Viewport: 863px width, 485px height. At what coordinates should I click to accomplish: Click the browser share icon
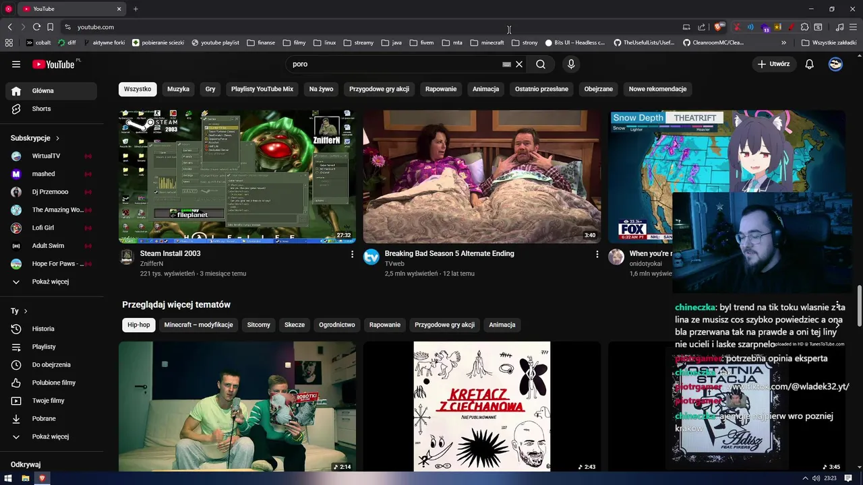[x=701, y=27]
